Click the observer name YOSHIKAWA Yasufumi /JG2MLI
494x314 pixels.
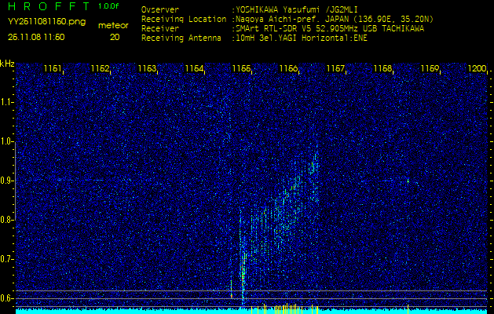296,9
